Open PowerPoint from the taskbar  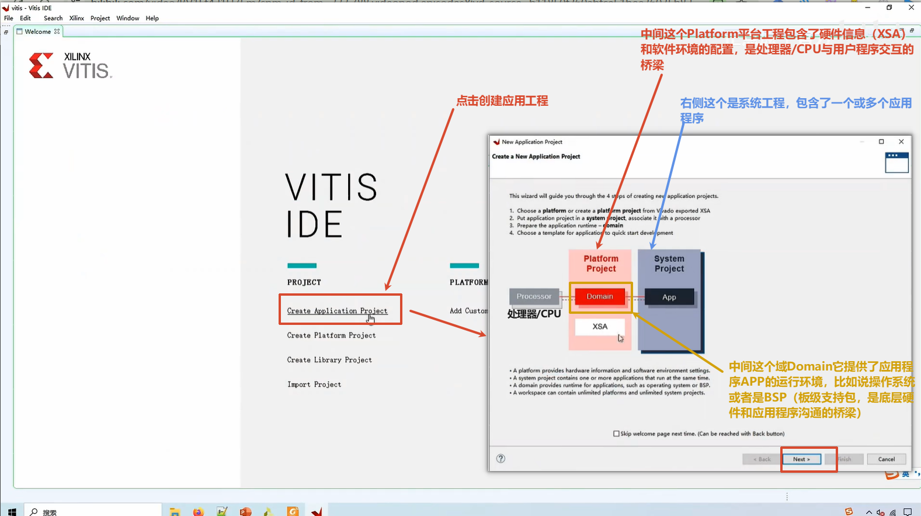(x=245, y=512)
